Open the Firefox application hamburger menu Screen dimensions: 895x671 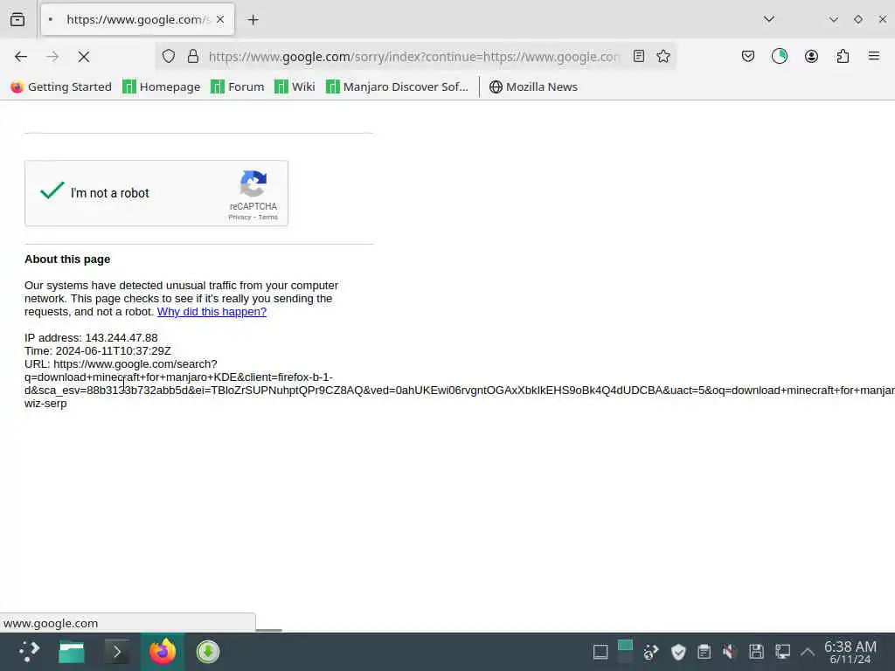(x=874, y=56)
